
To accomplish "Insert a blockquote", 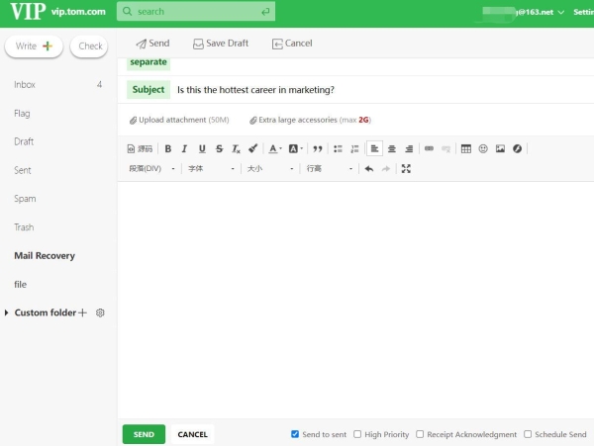I will [x=318, y=149].
